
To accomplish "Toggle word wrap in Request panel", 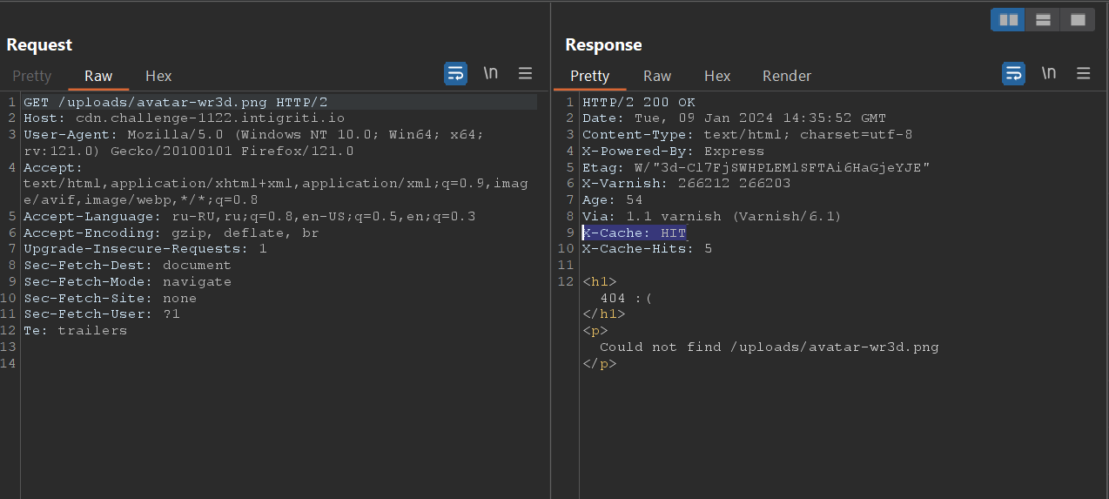I will (x=455, y=74).
